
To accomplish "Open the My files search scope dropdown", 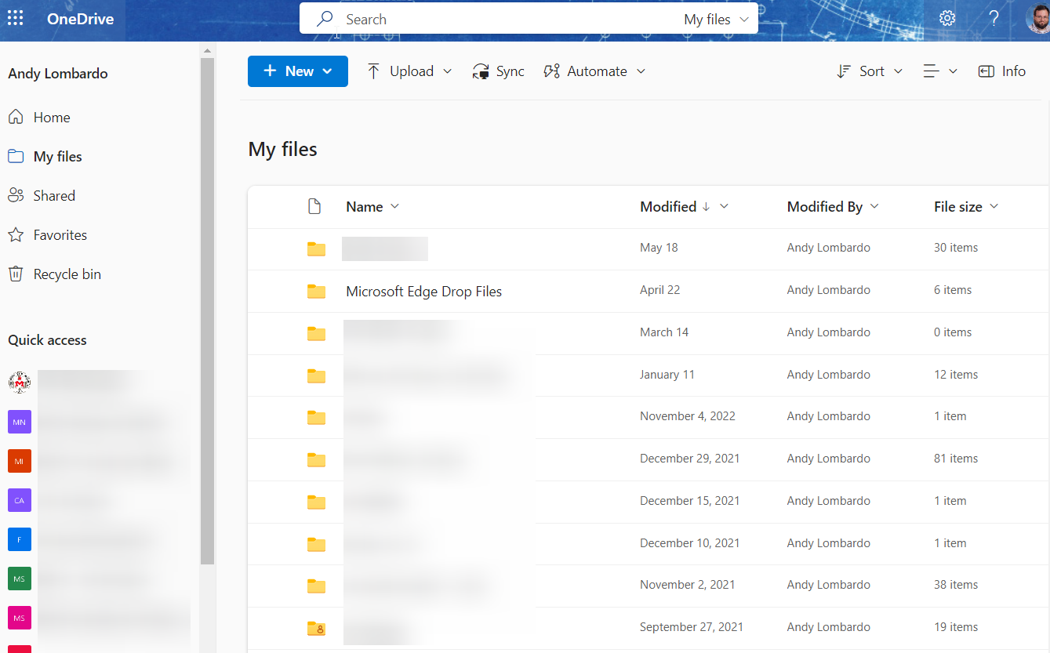I will pos(717,20).
